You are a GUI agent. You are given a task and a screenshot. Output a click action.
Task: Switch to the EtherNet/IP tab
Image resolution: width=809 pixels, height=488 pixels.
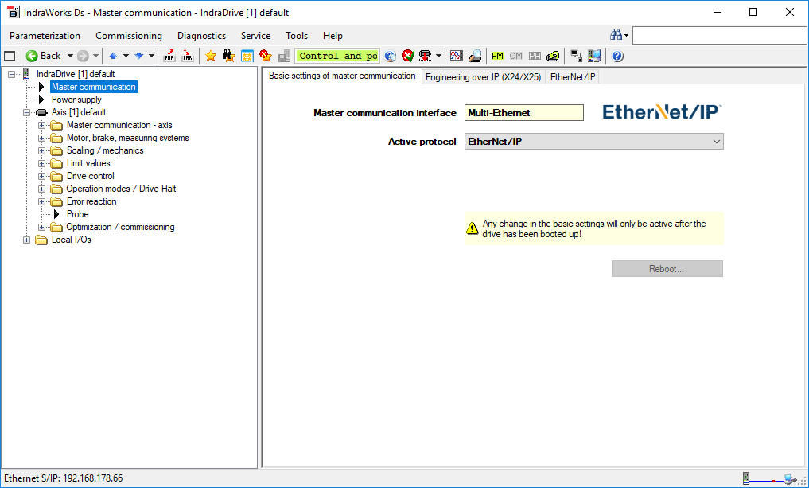coord(573,77)
